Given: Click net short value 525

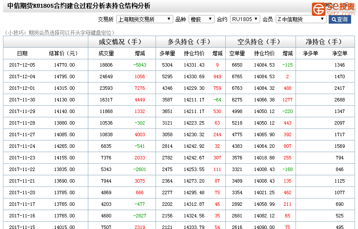Looking at the screenshot, I should [339, 216].
